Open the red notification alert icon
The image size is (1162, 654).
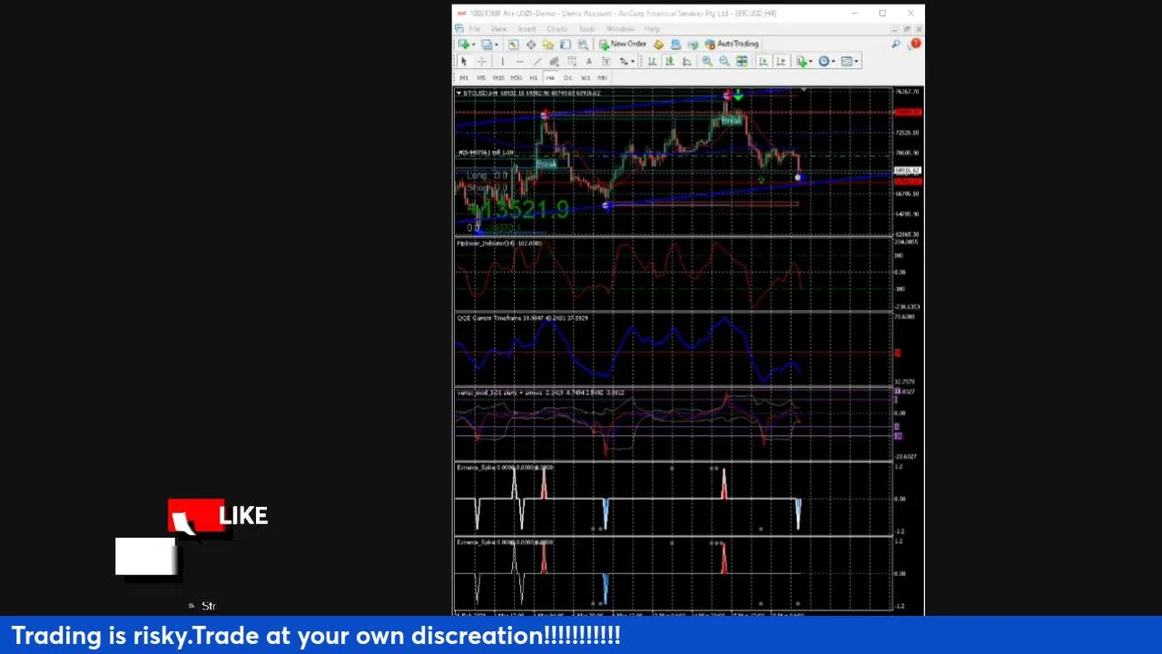point(916,43)
